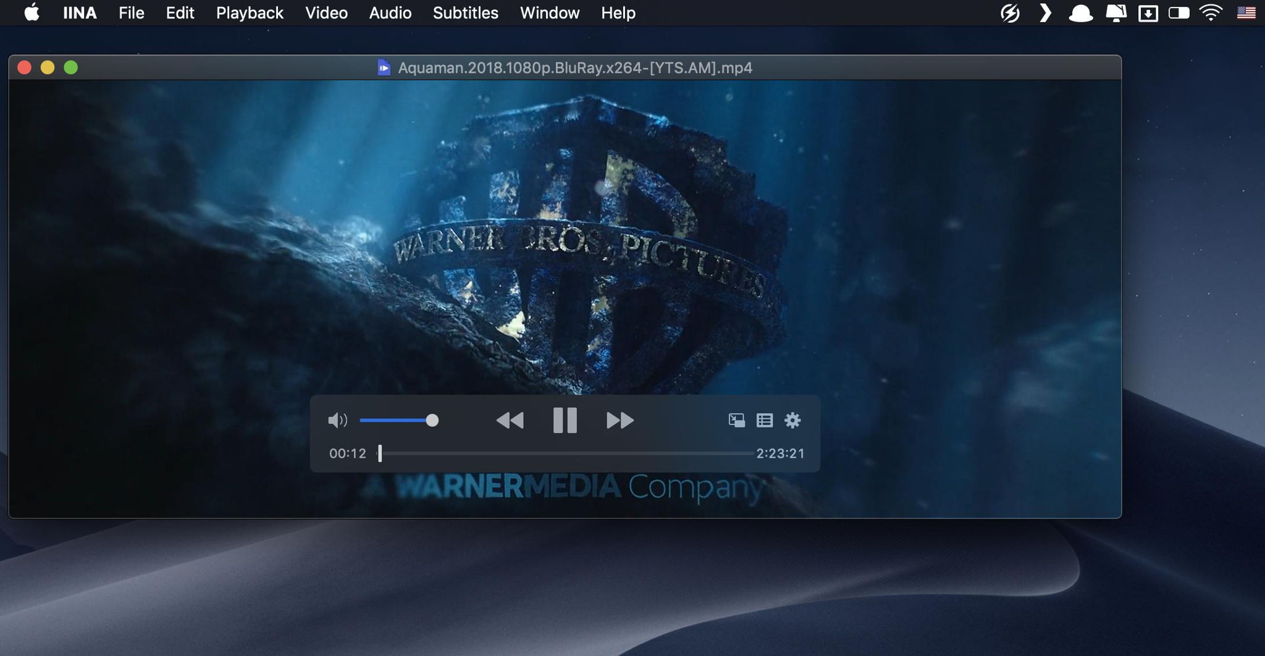Click the playback position marker
The image size is (1265, 656).
pos(380,453)
